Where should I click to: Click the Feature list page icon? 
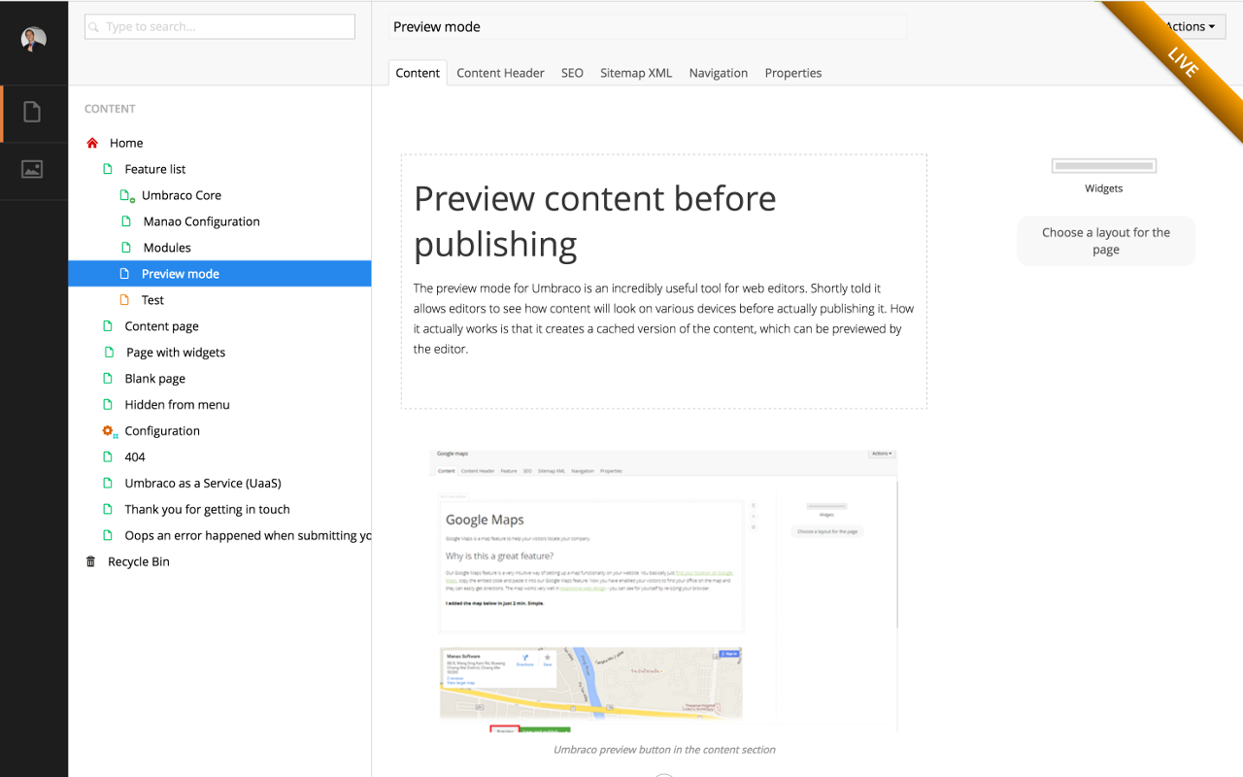click(x=108, y=169)
